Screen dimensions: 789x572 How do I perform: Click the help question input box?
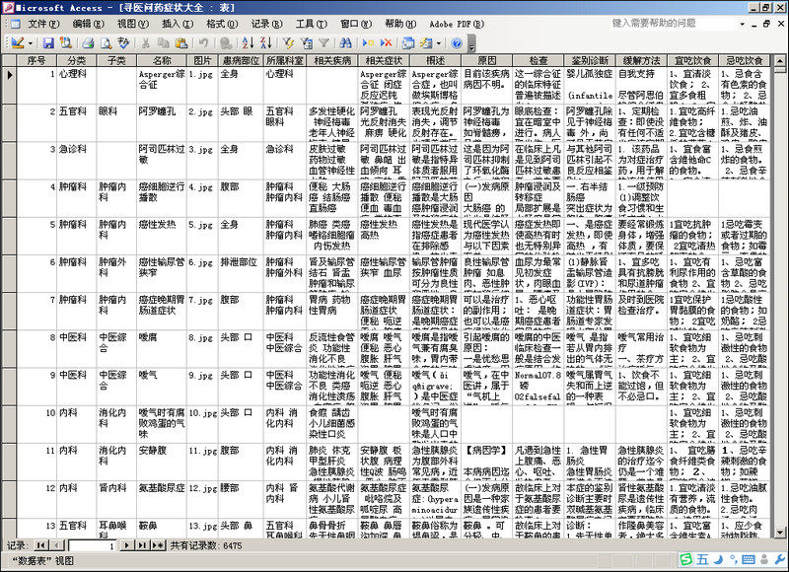[673, 23]
